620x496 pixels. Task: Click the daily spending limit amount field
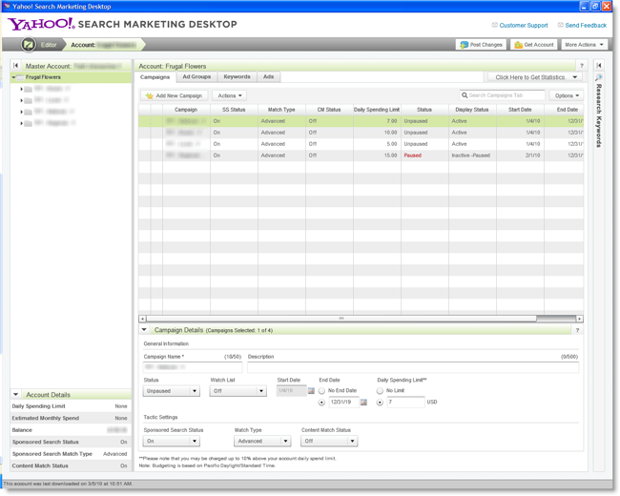(x=405, y=403)
